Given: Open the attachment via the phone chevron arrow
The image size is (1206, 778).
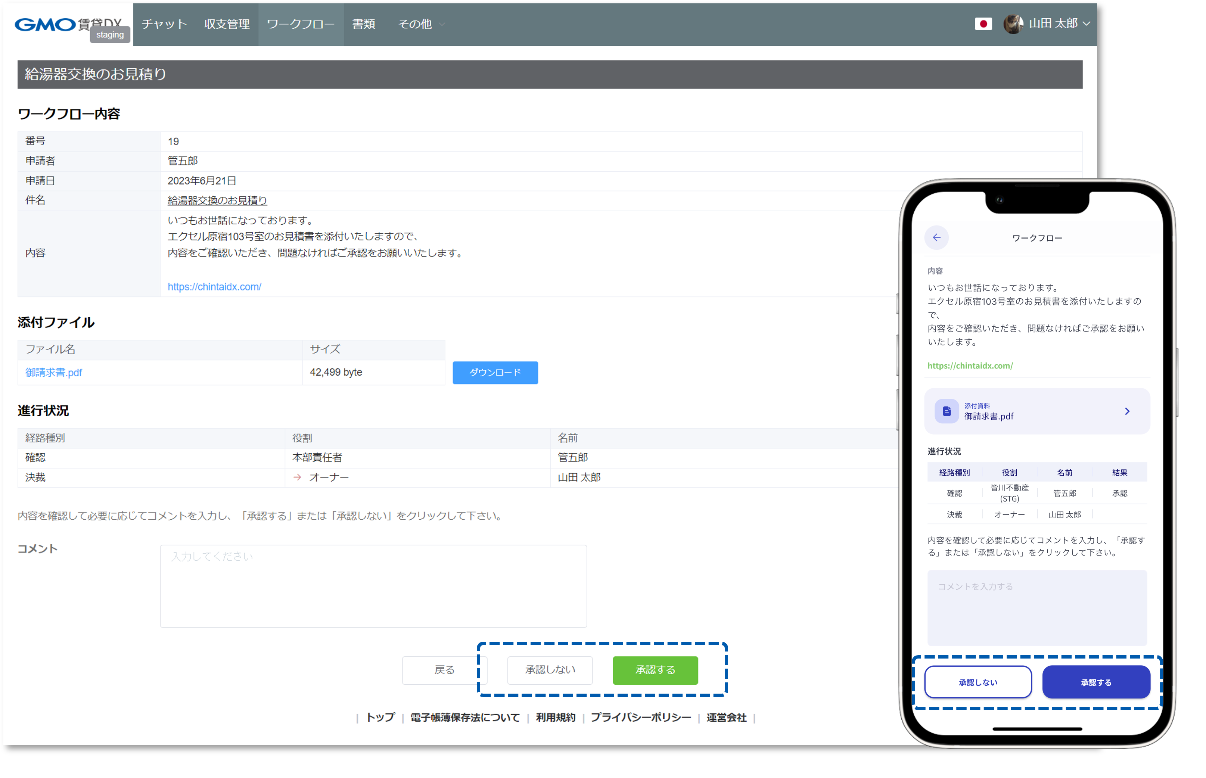Looking at the screenshot, I should [x=1127, y=411].
